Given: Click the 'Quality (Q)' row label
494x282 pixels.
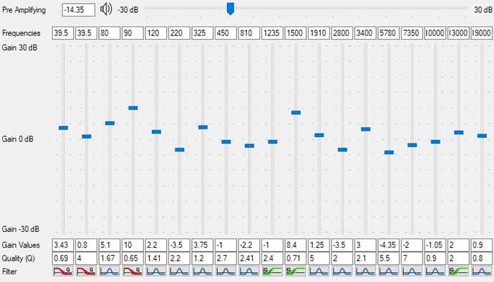Looking at the screenshot, I should (19, 258).
